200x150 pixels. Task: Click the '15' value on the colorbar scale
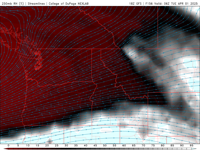click(37, 145)
